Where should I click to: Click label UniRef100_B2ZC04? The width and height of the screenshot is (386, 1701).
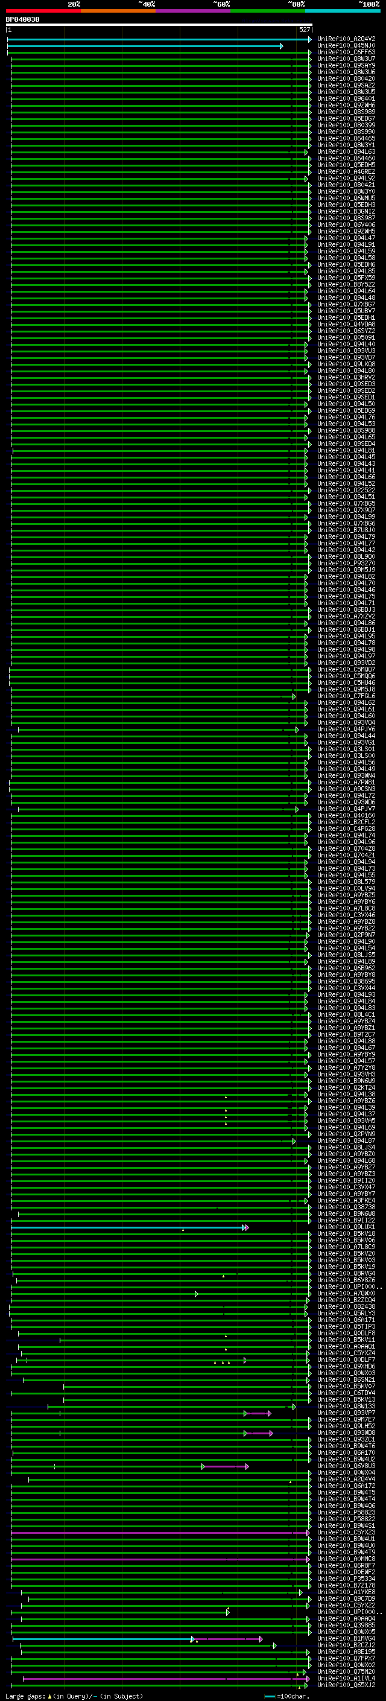(346, 1300)
